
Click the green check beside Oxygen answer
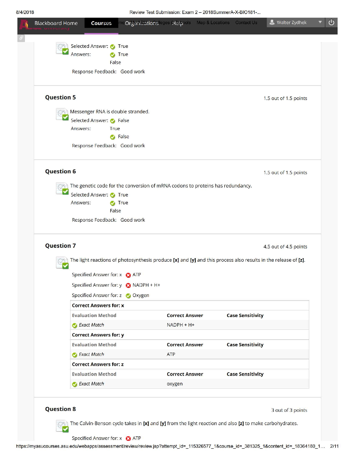[128, 296]
